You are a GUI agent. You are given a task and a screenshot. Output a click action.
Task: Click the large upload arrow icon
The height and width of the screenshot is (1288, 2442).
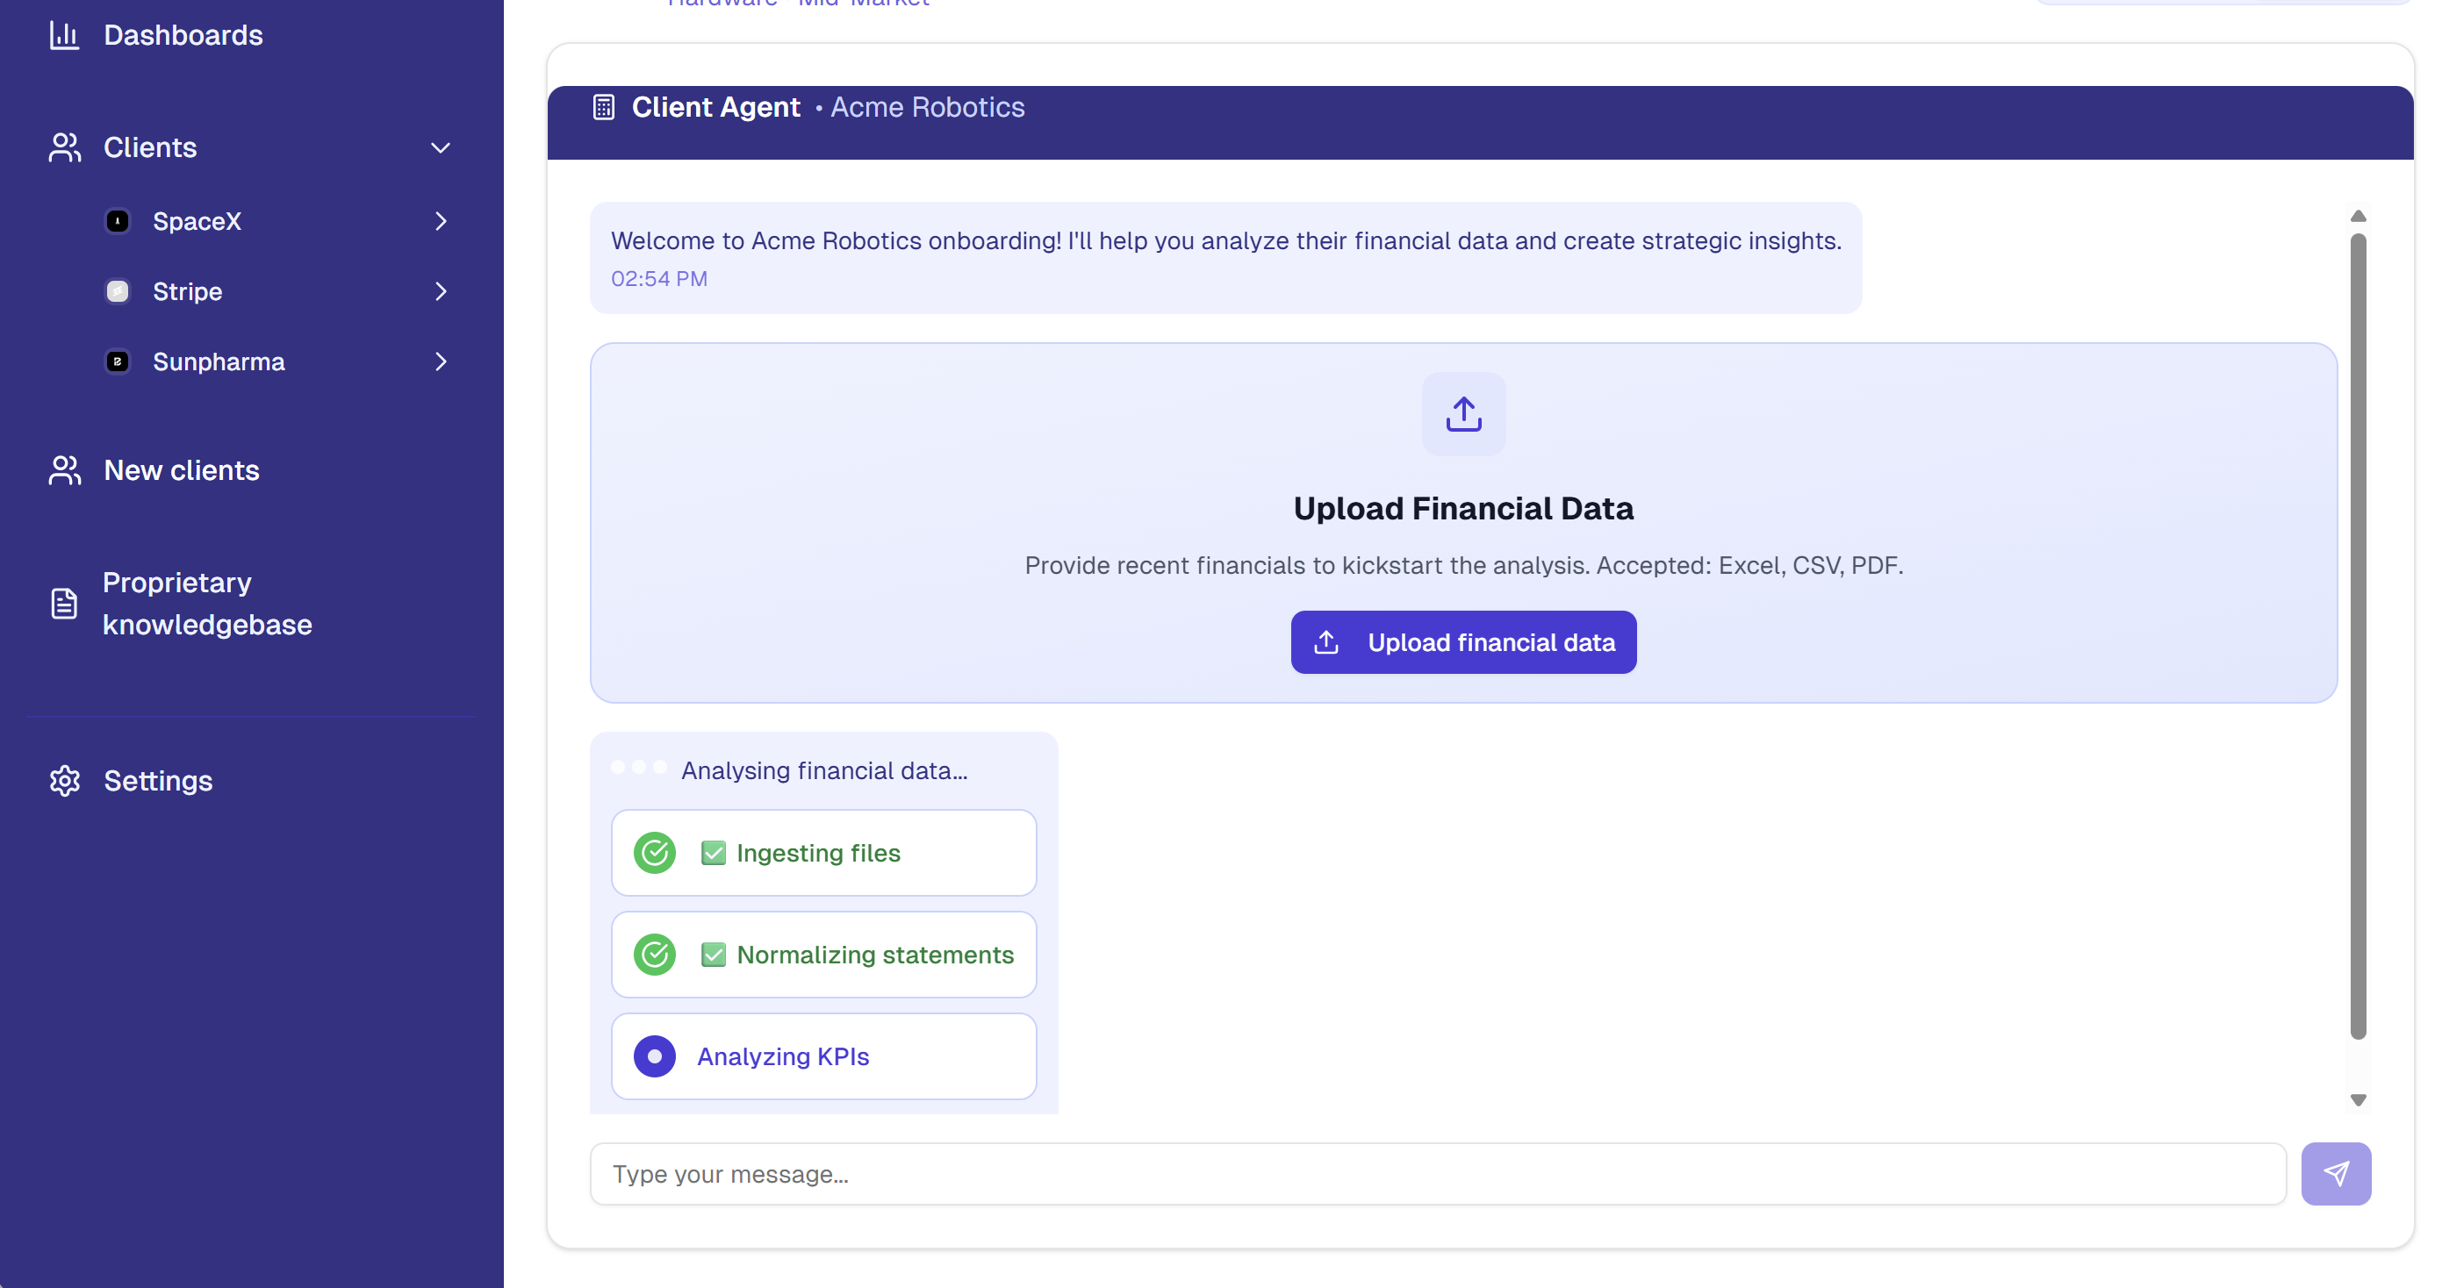click(x=1462, y=414)
